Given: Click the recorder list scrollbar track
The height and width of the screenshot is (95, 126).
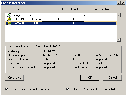Looking at the screenshot, I should click(119, 27).
